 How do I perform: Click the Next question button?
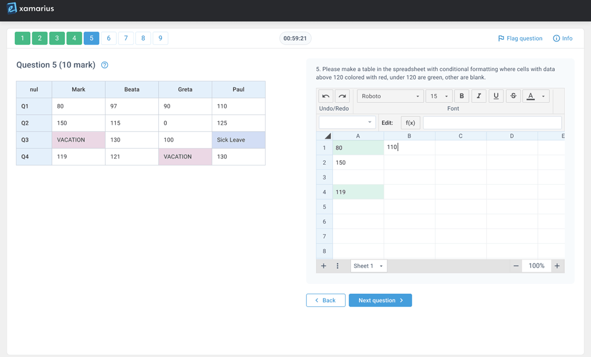(380, 300)
